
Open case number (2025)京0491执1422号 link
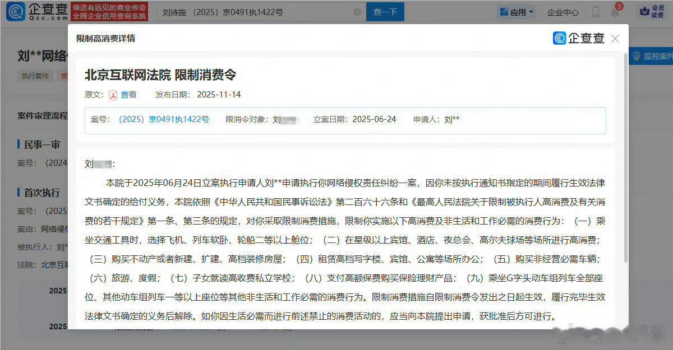[x=163, y=119]
